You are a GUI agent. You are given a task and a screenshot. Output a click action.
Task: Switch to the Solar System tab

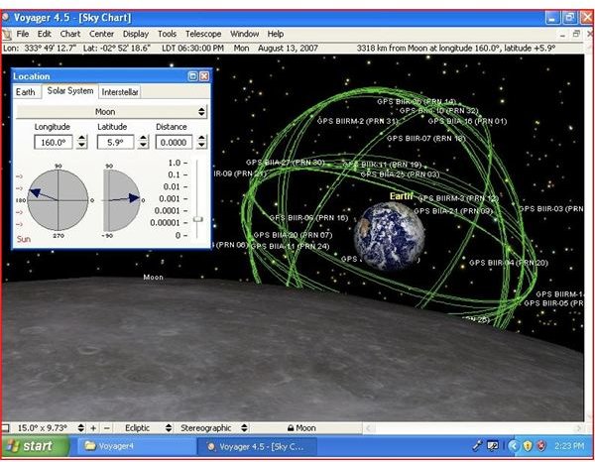coord(70,90)
